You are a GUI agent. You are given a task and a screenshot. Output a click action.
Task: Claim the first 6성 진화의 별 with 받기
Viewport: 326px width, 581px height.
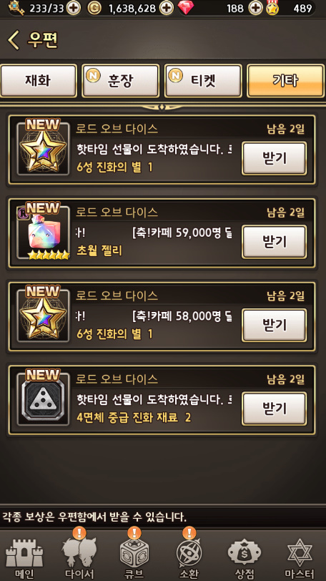pyautogui.click(x=275, y=158)
